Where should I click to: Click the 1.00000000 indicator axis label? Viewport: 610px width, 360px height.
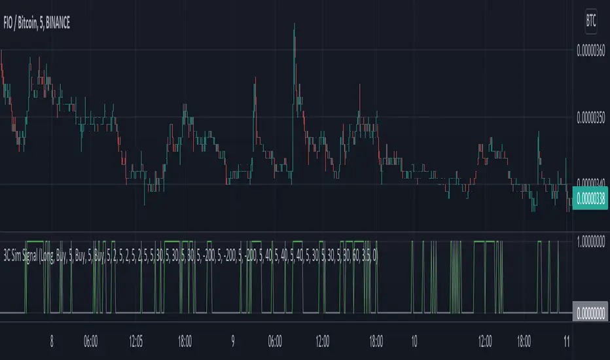(x=590, y=242)
